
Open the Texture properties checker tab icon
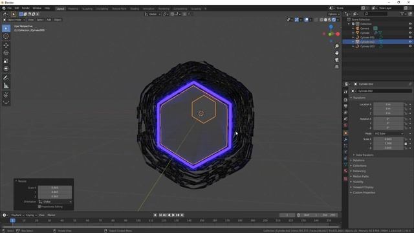[x=345, y=179]
